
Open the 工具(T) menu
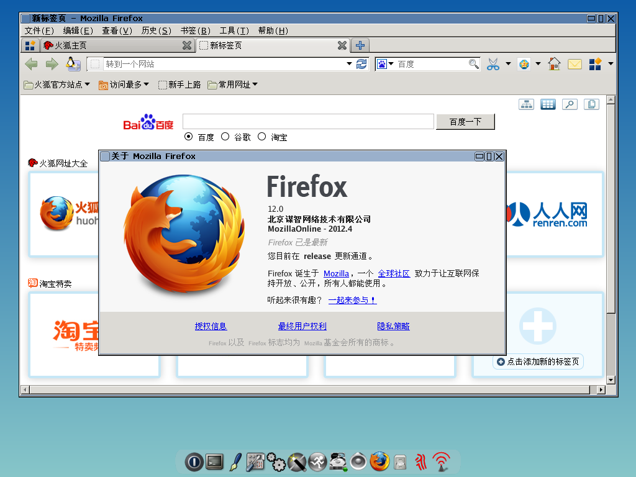click(234, 31)
